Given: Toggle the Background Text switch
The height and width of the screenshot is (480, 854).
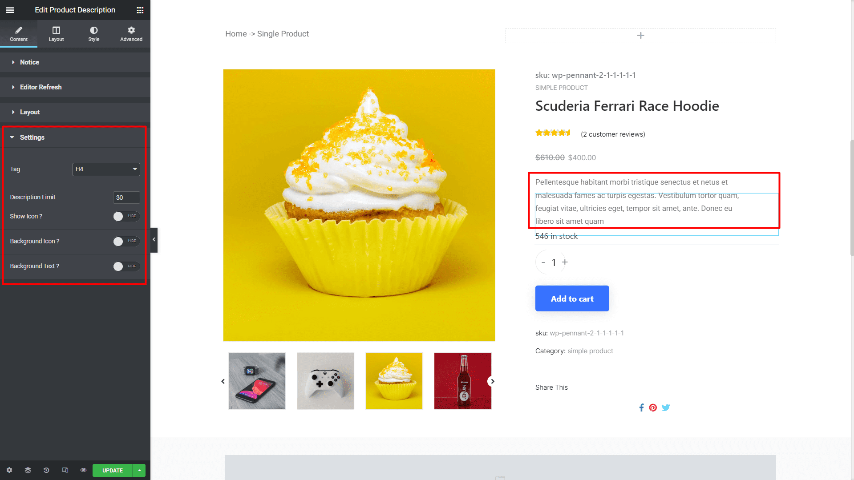Looking at the screenshot, I should pyautogui.click(x=126, y=266).
